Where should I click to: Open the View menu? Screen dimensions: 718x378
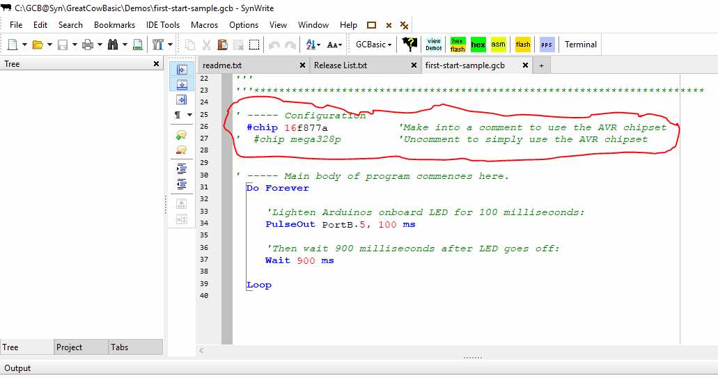click(x=278, y=24)
